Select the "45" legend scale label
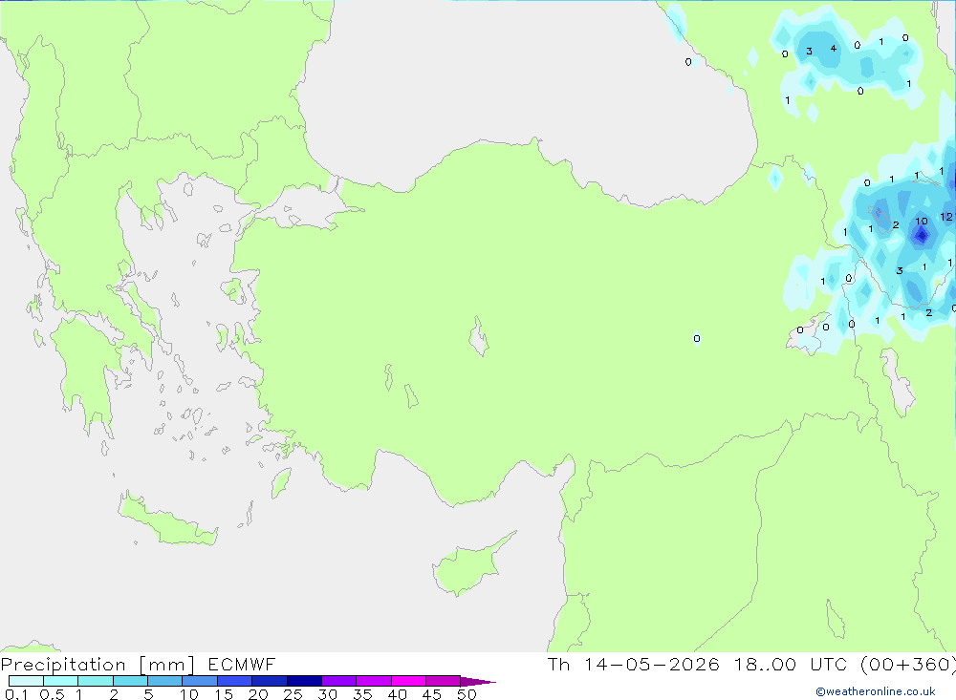The width and height of the screenshot is (956, 700). [x=432, y=694]
